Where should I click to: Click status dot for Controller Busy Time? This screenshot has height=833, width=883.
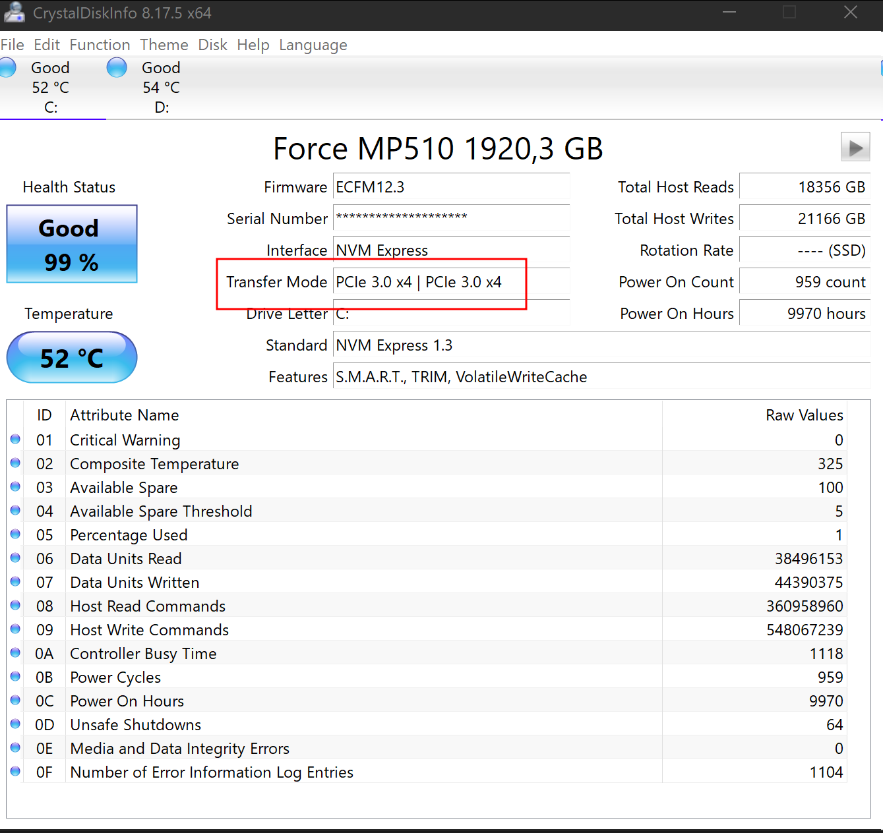(15, 652)
